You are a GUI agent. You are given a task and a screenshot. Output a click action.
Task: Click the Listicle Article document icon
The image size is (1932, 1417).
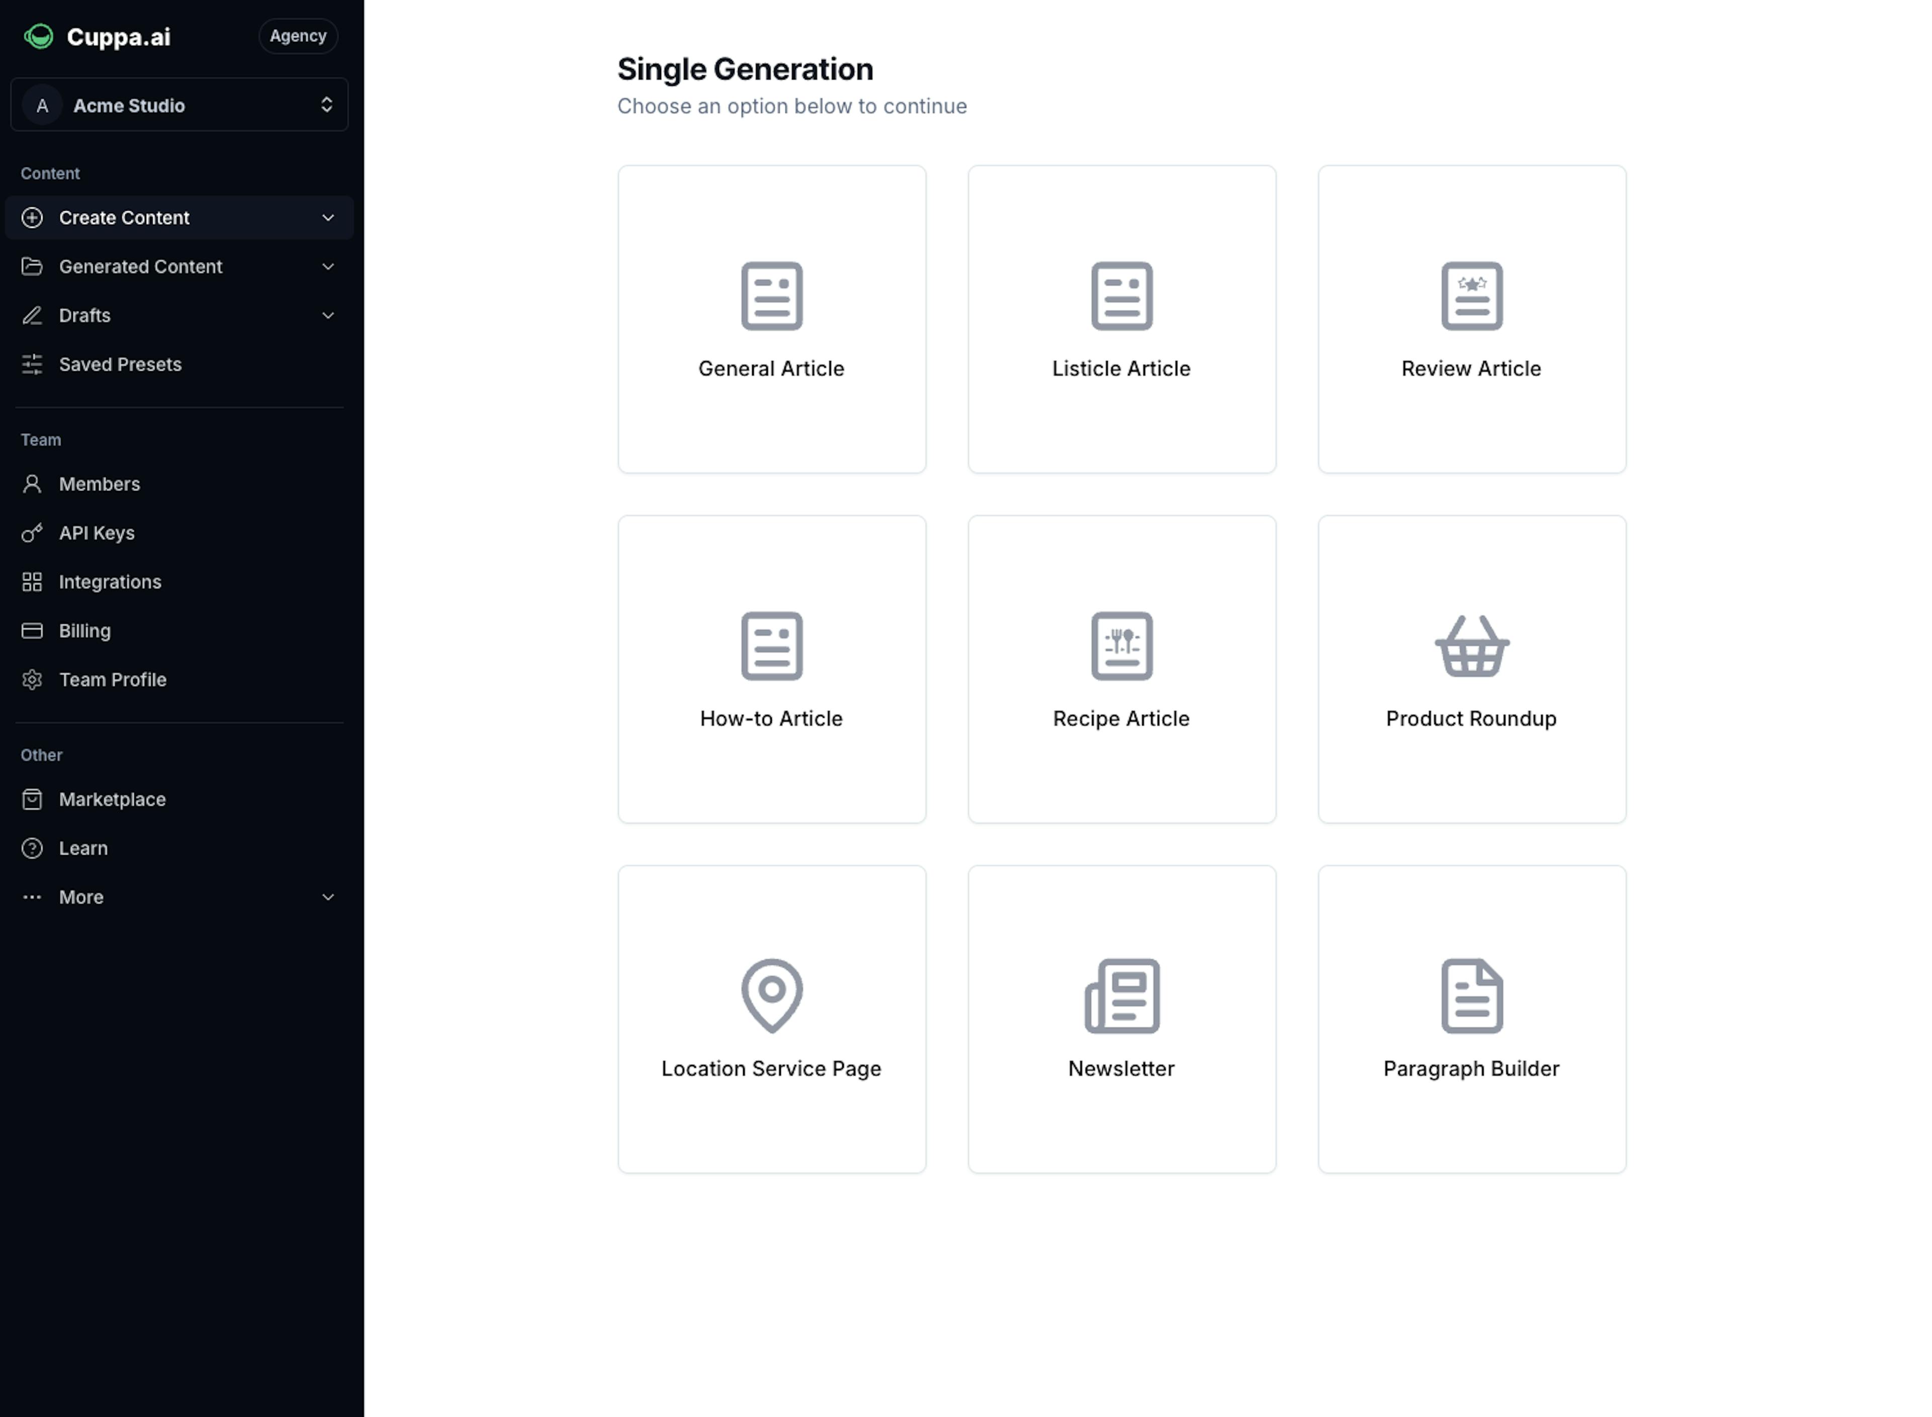(x=1121, y=296)
